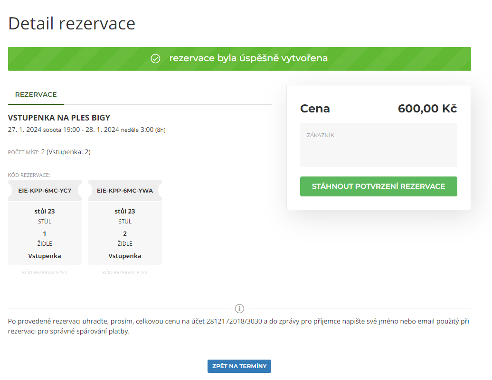The image size is (492, 380).
Task: Click the Cena label in price card
Action: pos(315,109)
